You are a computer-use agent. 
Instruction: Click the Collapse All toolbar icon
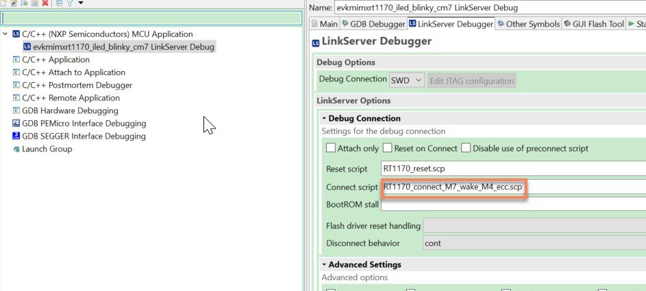(59, 3)
